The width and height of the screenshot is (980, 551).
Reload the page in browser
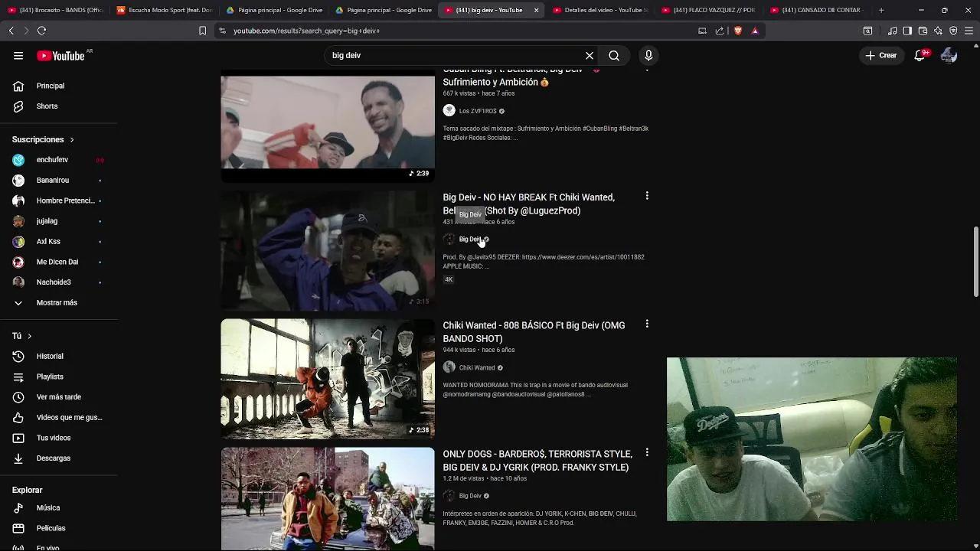[41, 31]
